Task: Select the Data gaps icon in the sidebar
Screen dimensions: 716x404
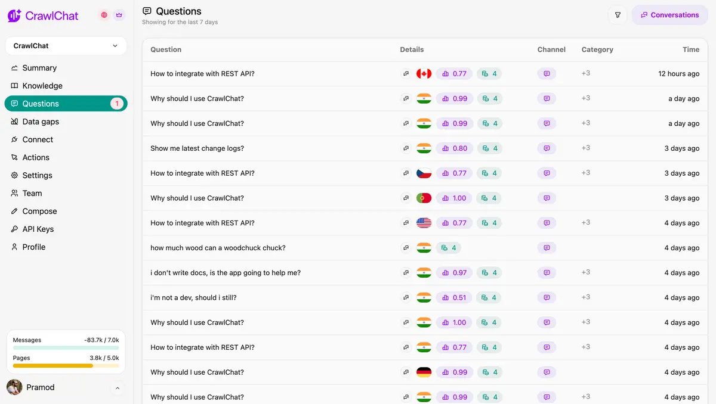Action: pyautogui.click(x=14, y=122)
